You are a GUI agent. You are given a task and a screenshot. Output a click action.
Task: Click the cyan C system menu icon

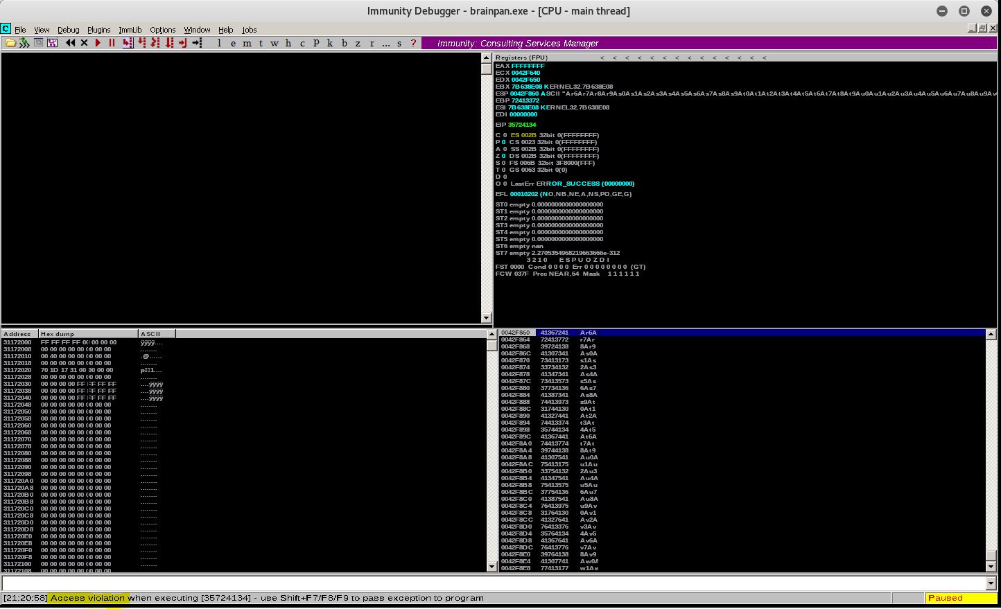pyautogui.click(x=6, y=29)
